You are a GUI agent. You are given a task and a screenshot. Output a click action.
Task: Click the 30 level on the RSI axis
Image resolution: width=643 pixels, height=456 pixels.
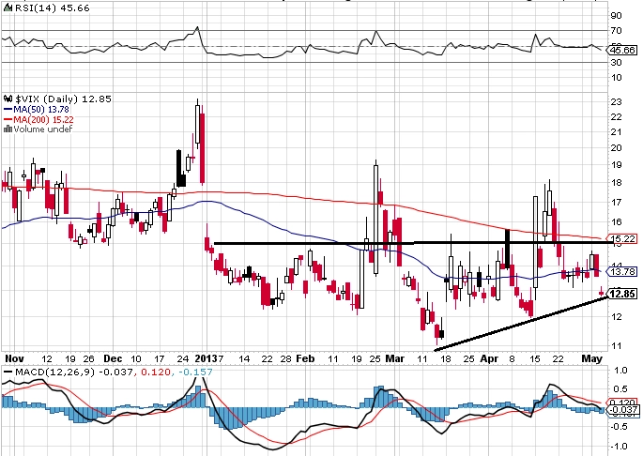[617, 62]
